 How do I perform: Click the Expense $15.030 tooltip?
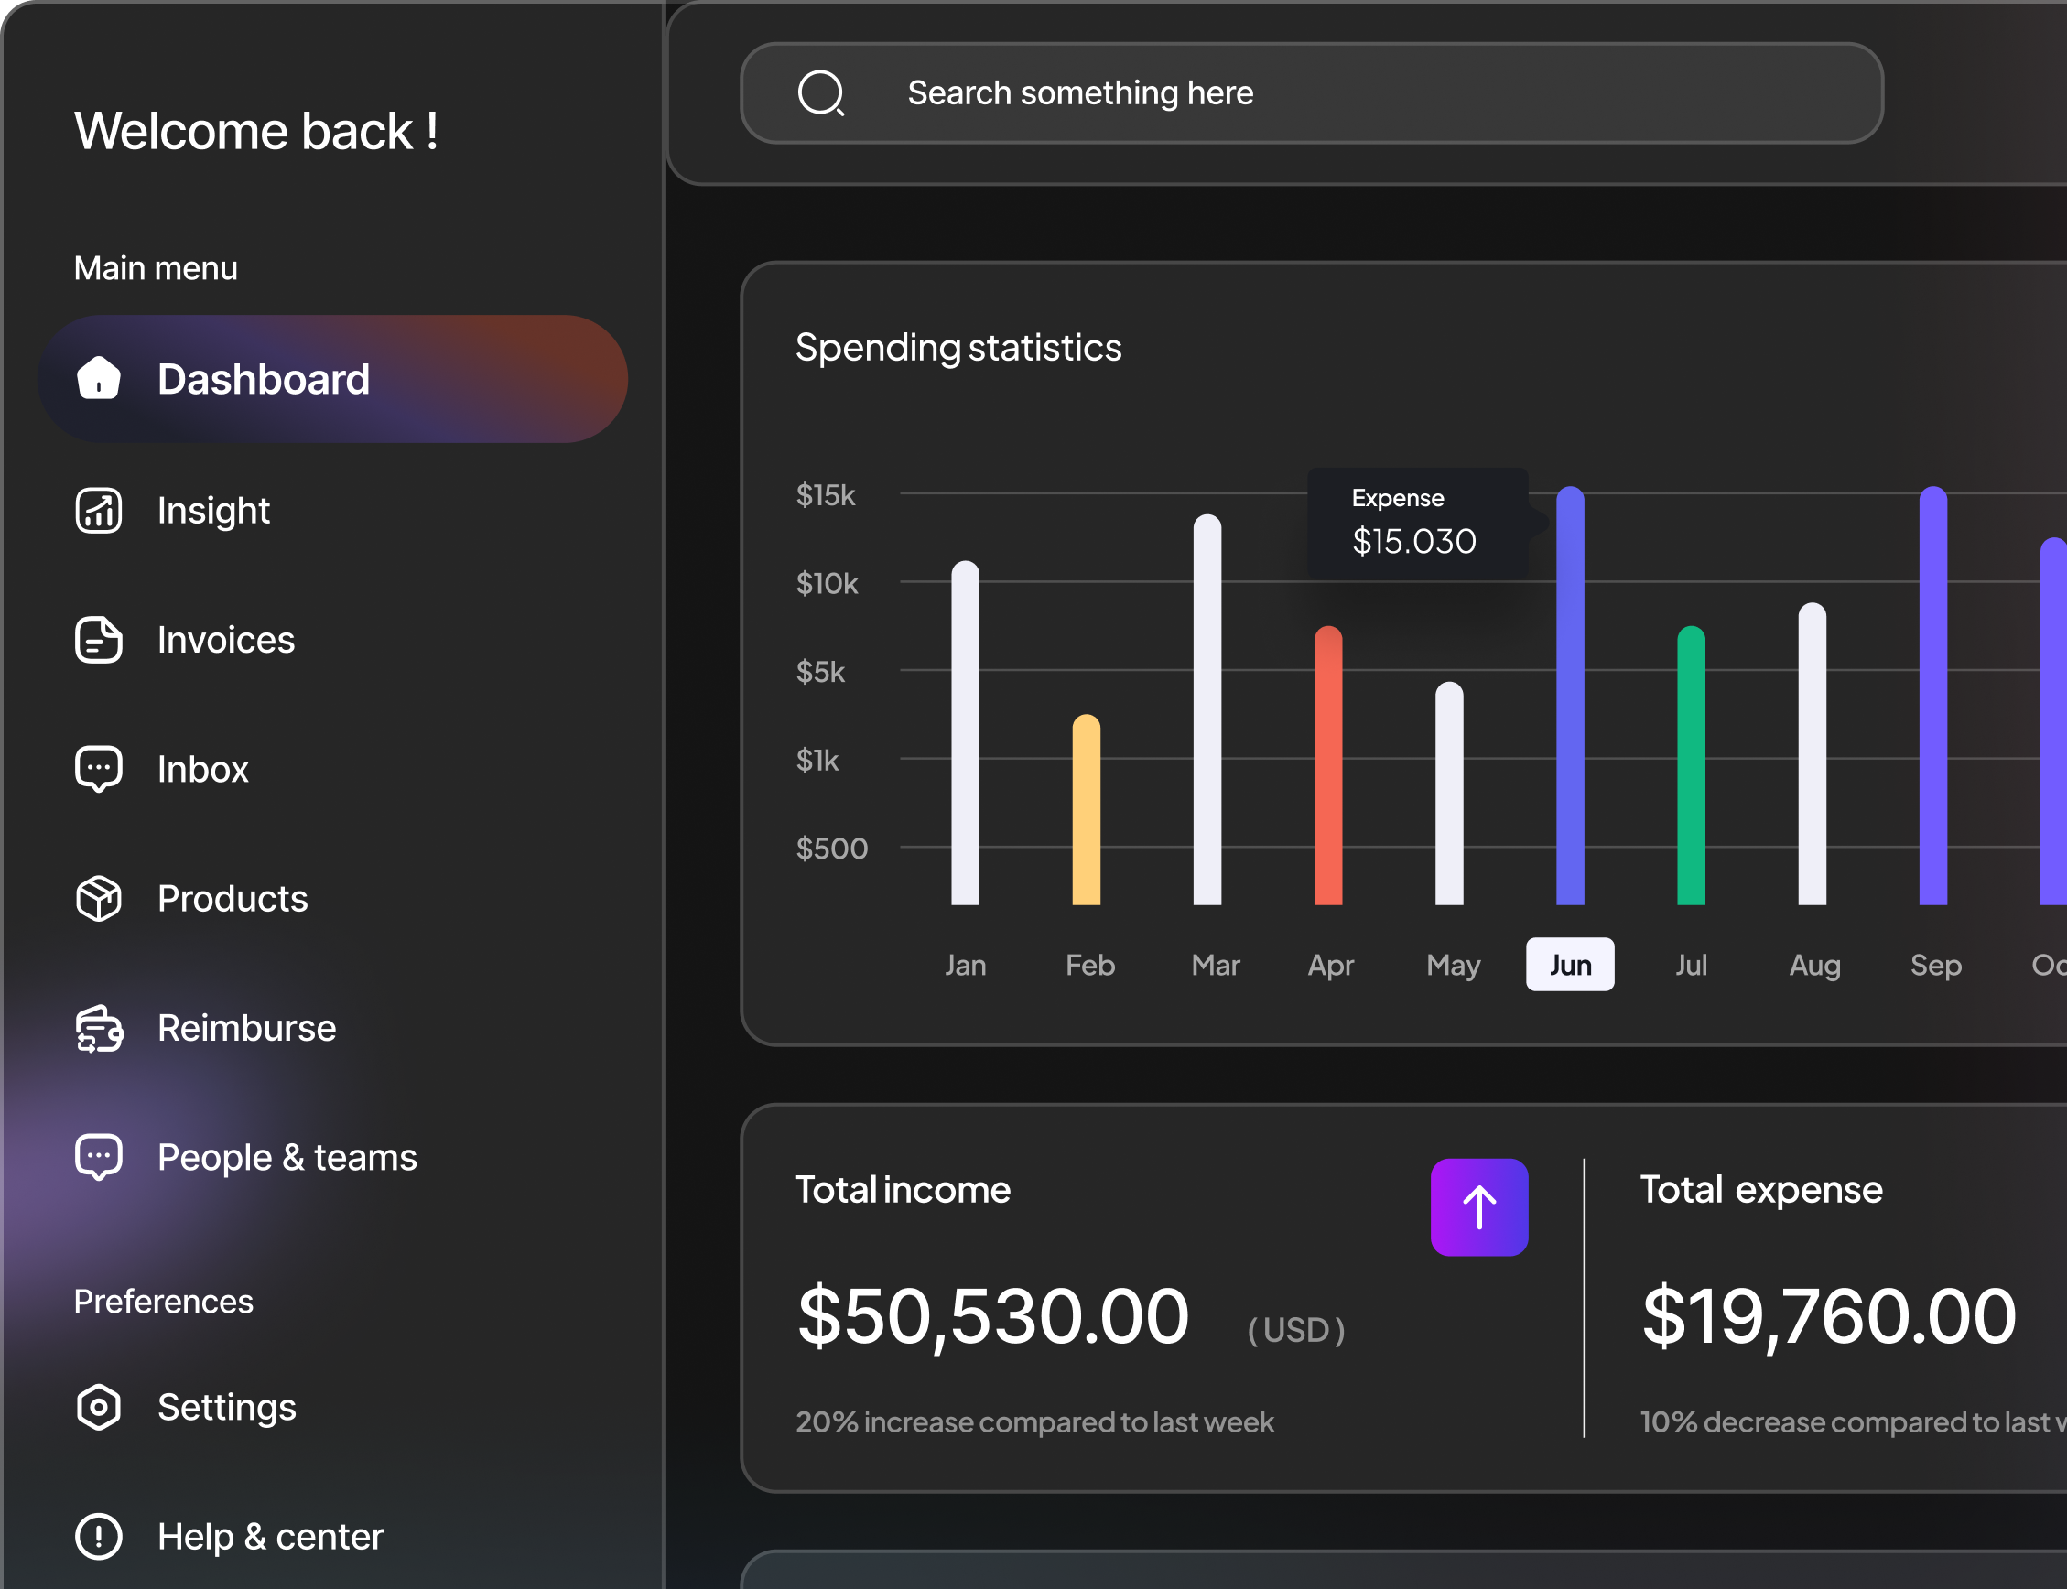pos(1416,521)
